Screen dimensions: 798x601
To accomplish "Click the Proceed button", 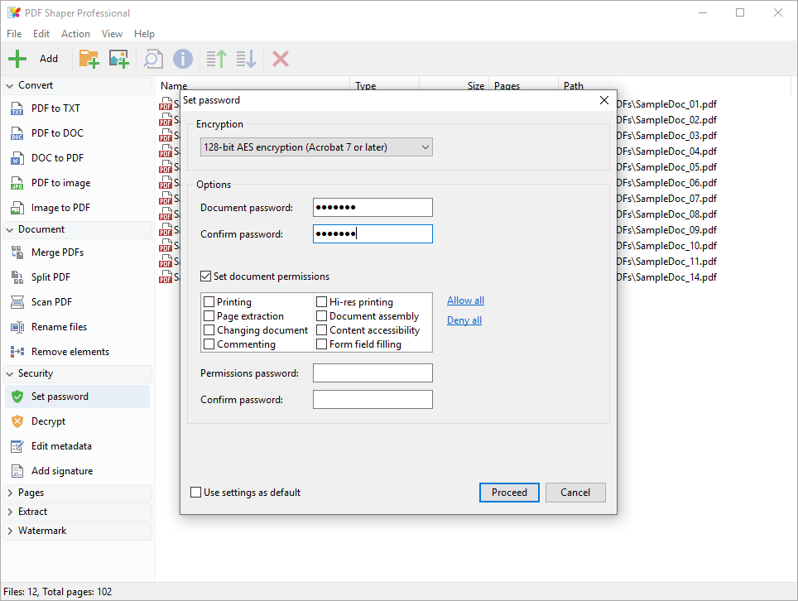I will point(509,493).
